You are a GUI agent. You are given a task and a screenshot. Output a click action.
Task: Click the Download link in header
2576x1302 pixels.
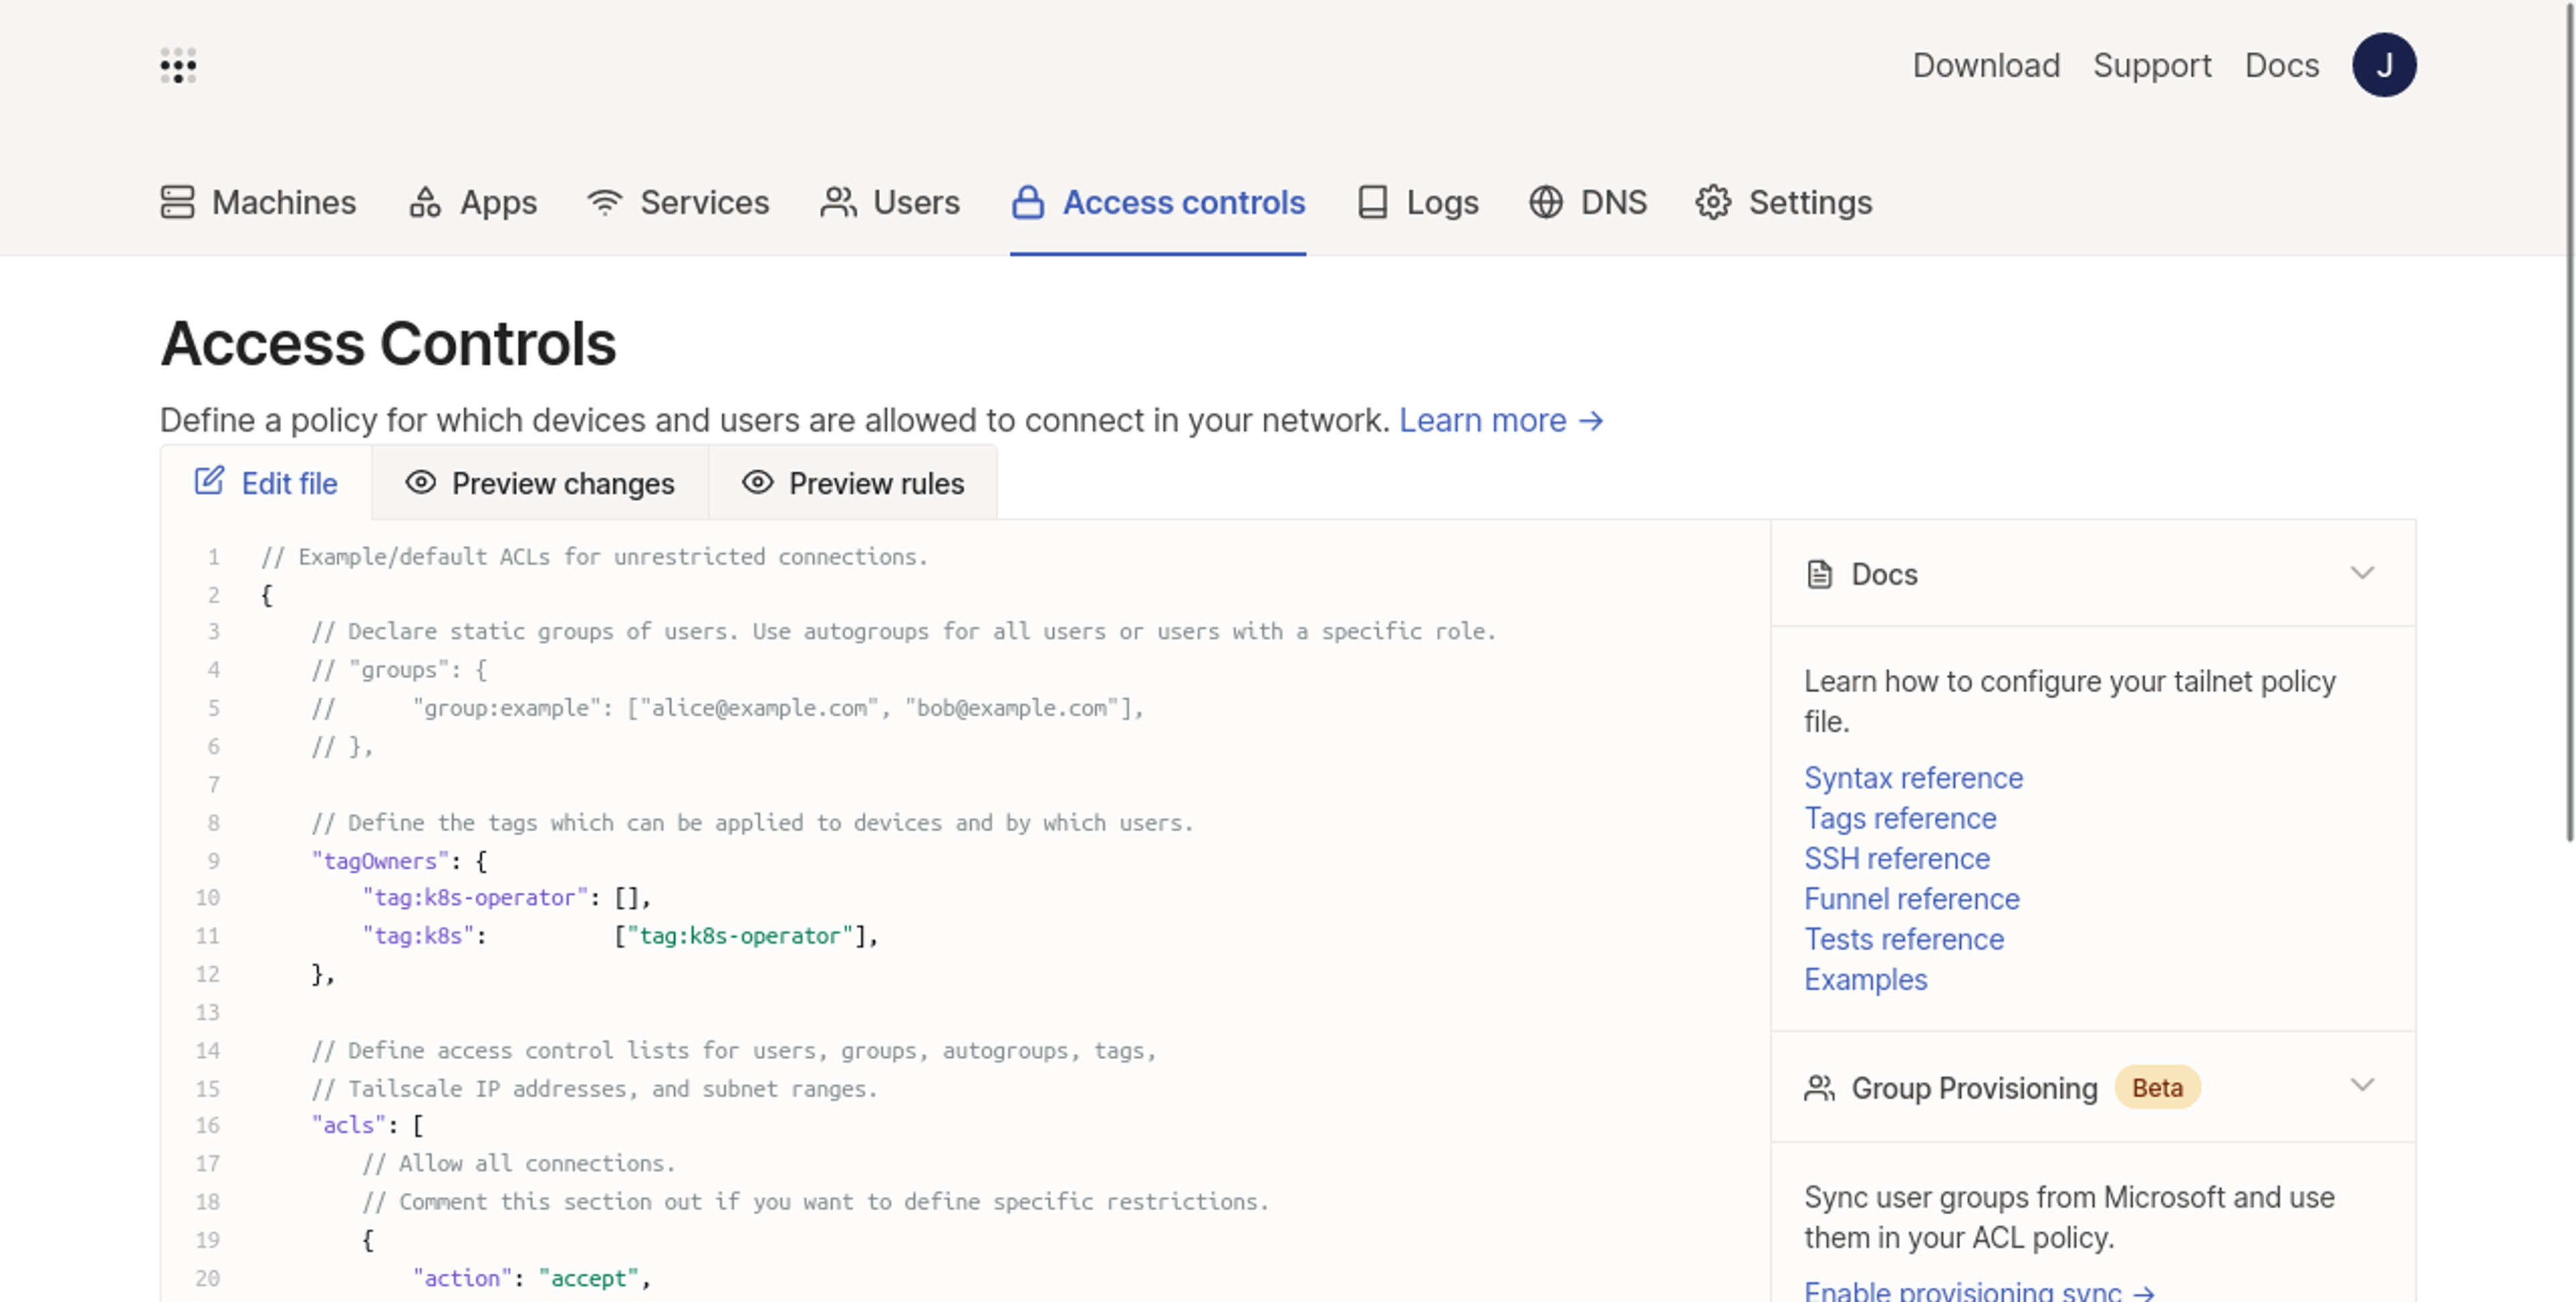[x=1985, y=66]
